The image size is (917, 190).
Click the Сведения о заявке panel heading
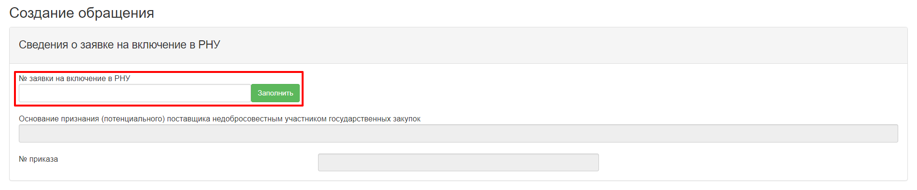coord(120,45)
